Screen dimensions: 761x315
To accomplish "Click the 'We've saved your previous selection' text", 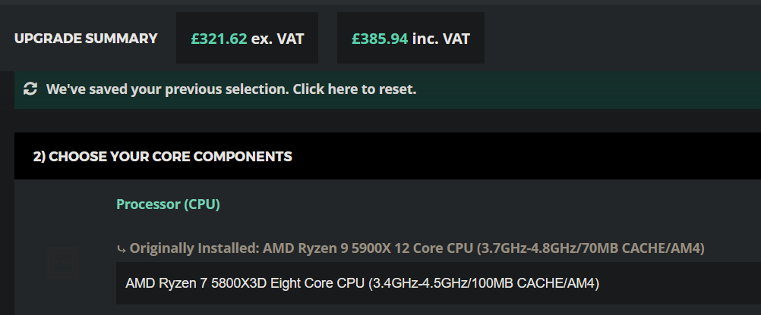I will click(x=168, y=89).
